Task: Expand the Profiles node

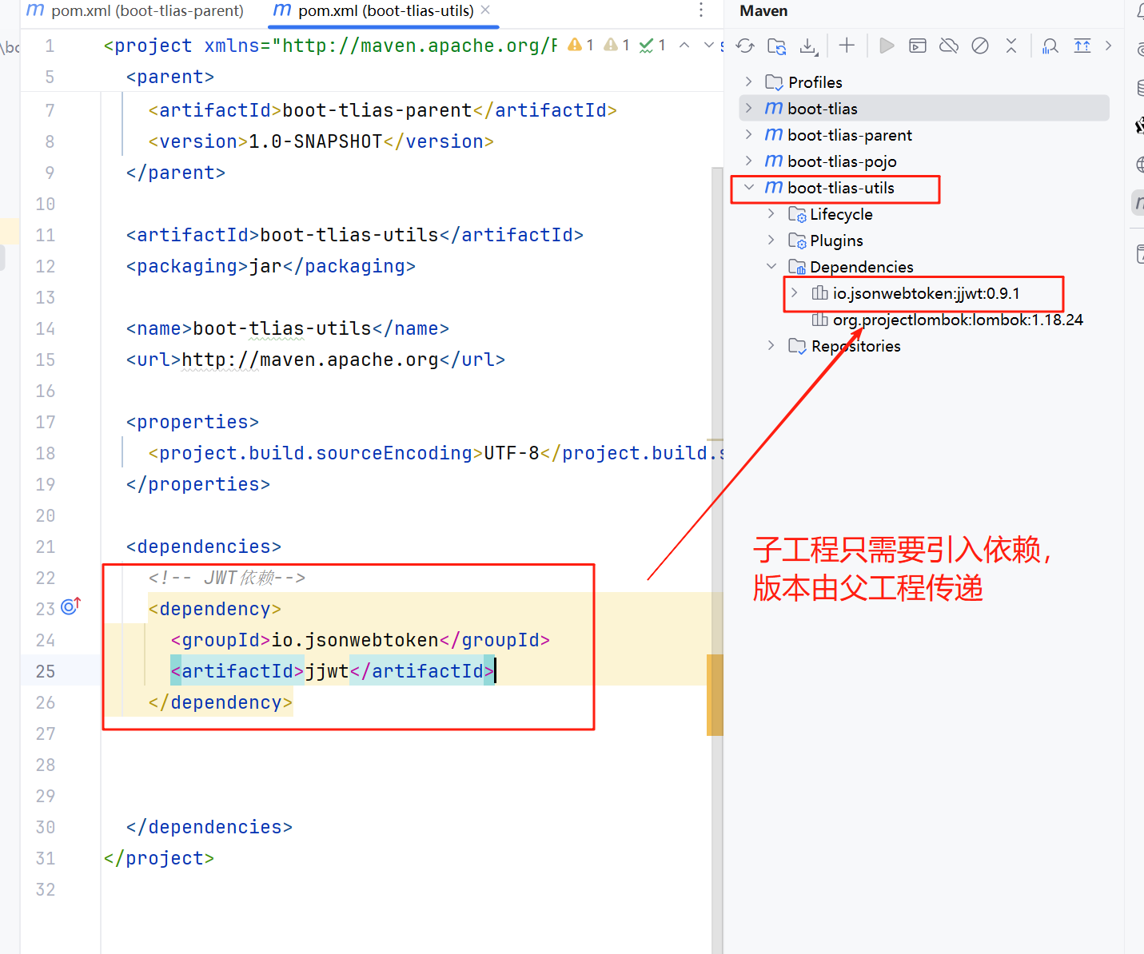Action: (x=748, y=81)
